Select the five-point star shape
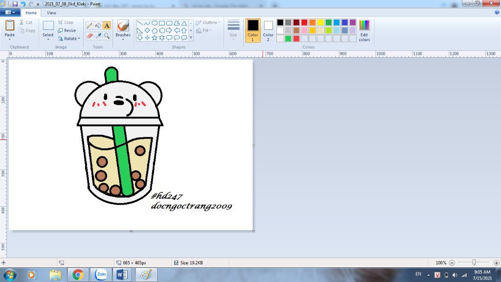501x282 pixels. [155, 37]
